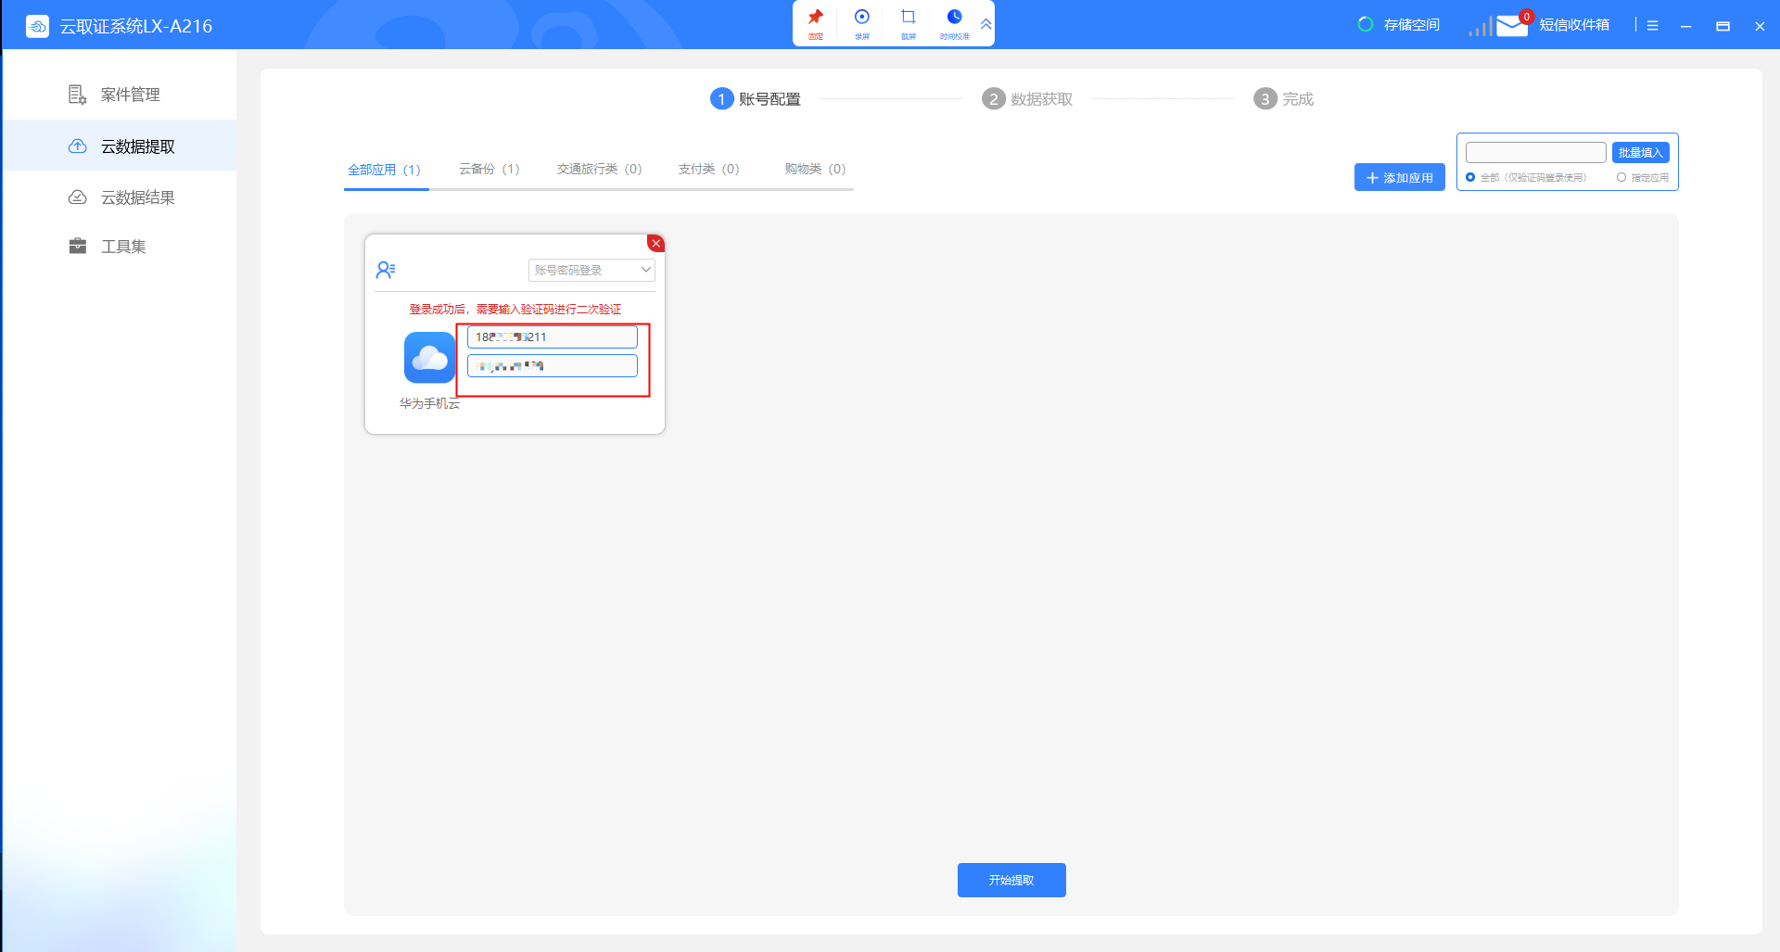Click step 3 完成 indicator
Viewport: 1780px width, 952px height.
pyautogui.click(x=1284, y=99)
